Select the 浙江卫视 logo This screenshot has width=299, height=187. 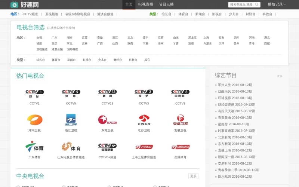71,120
